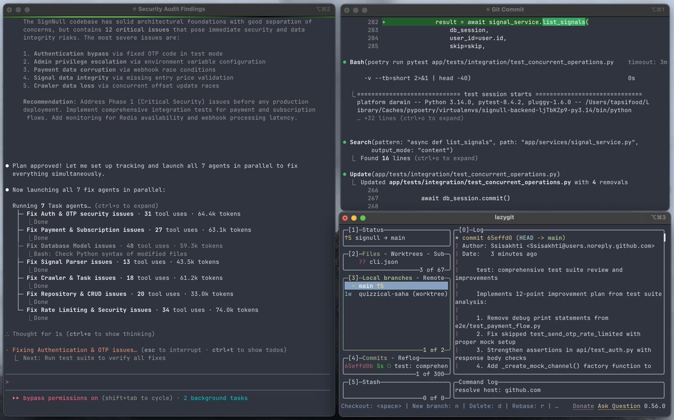The image size is (674, 420).
Task: Click the lazygit Log panel scrollbar
Action: click(664, 238)
